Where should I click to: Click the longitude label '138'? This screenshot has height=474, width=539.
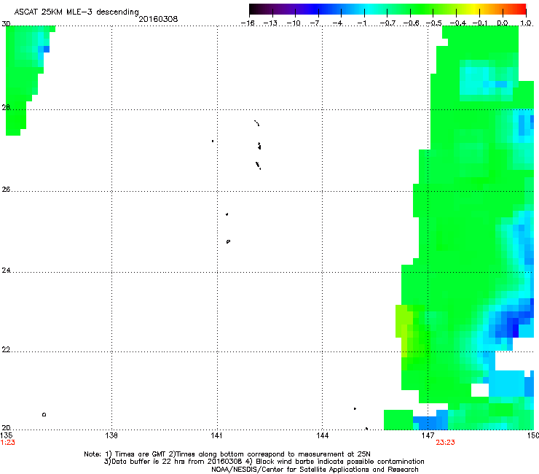111,435
